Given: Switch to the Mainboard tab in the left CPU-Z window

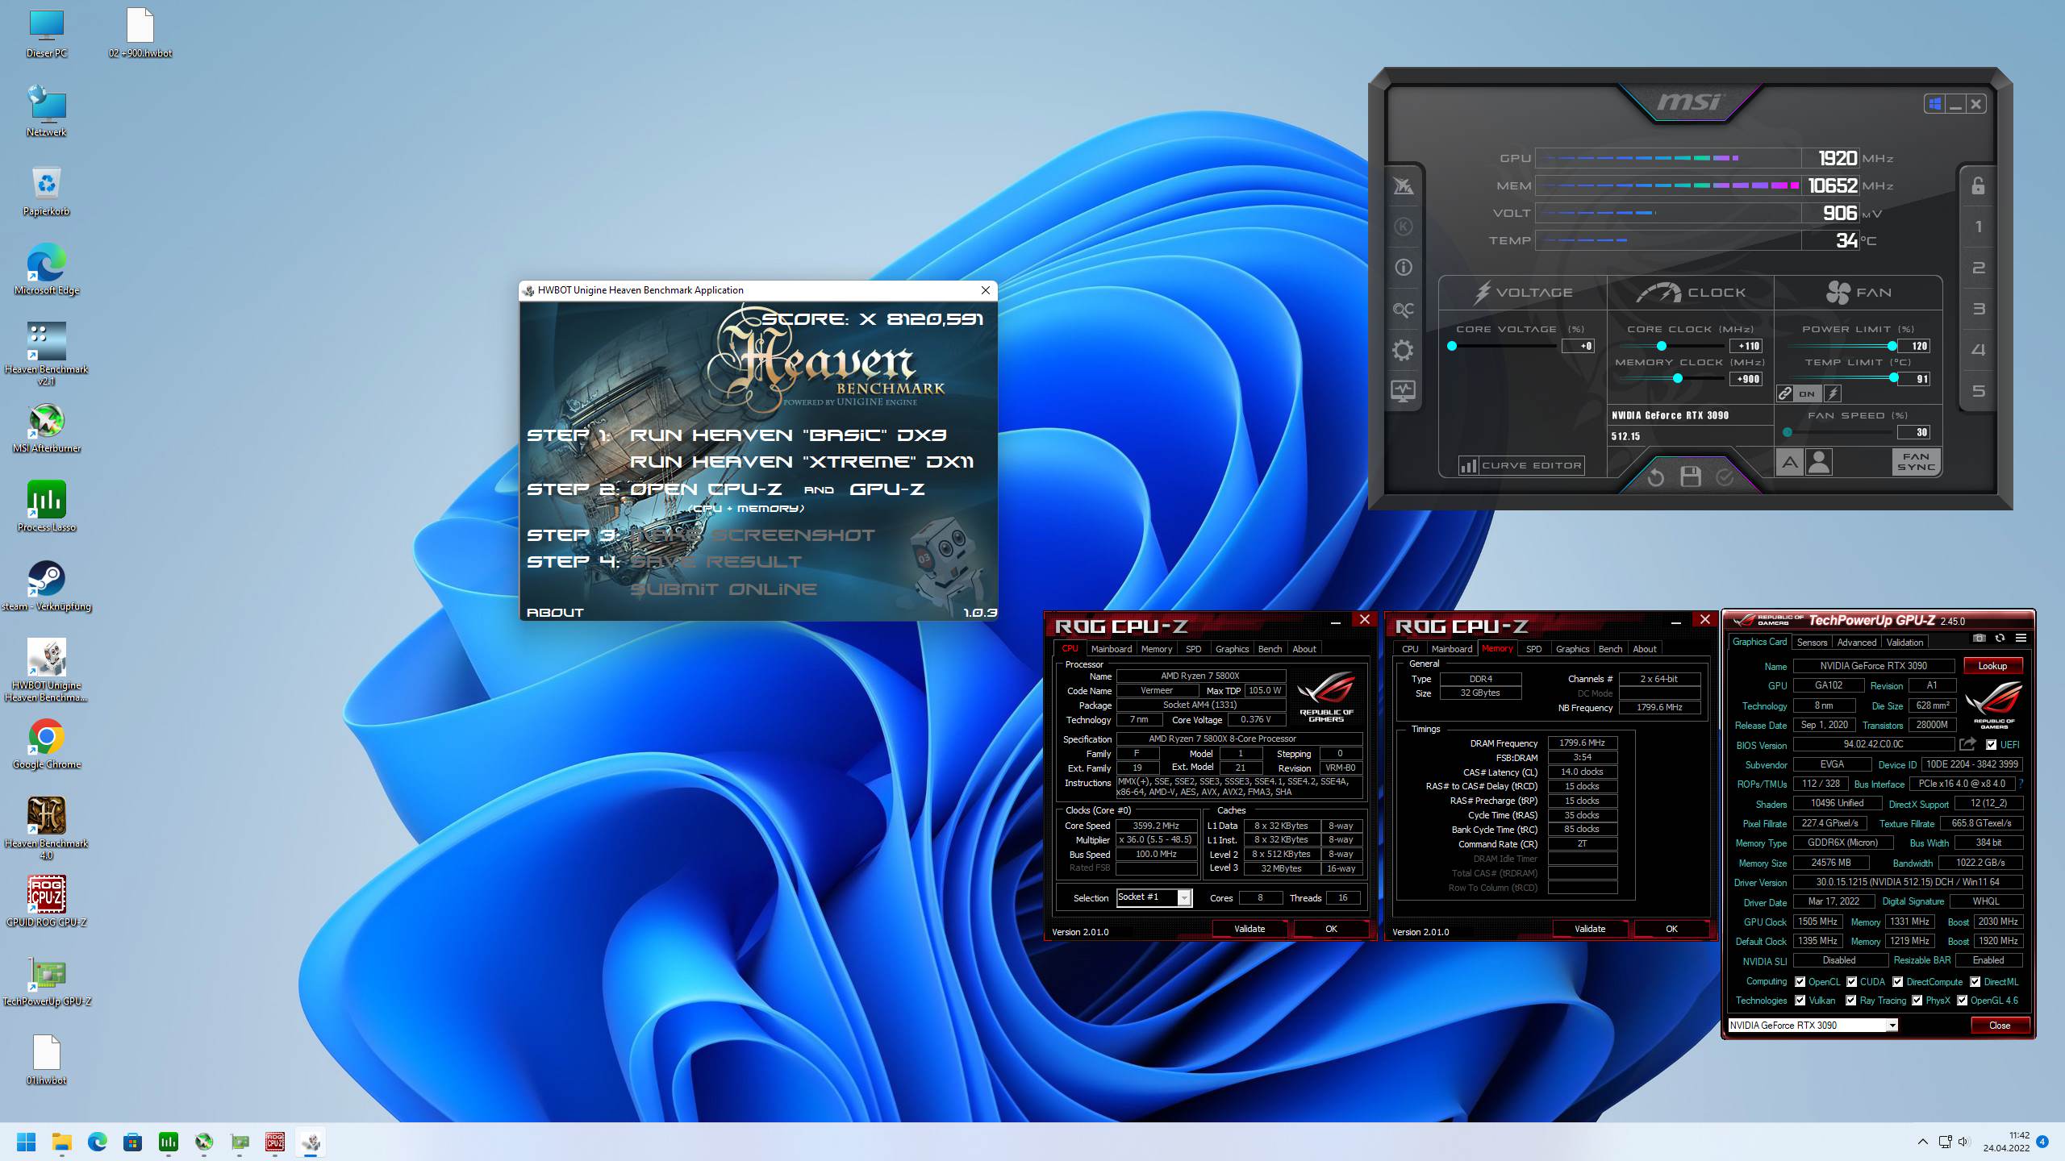Looking at the screenshot, I should tap(1112, 649).
